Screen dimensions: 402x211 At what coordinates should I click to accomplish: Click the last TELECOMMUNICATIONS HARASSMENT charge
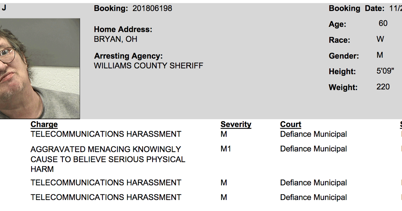pos(106,198)
